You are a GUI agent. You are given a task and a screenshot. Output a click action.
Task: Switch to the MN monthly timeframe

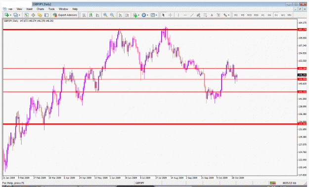(x=290, y=15)
